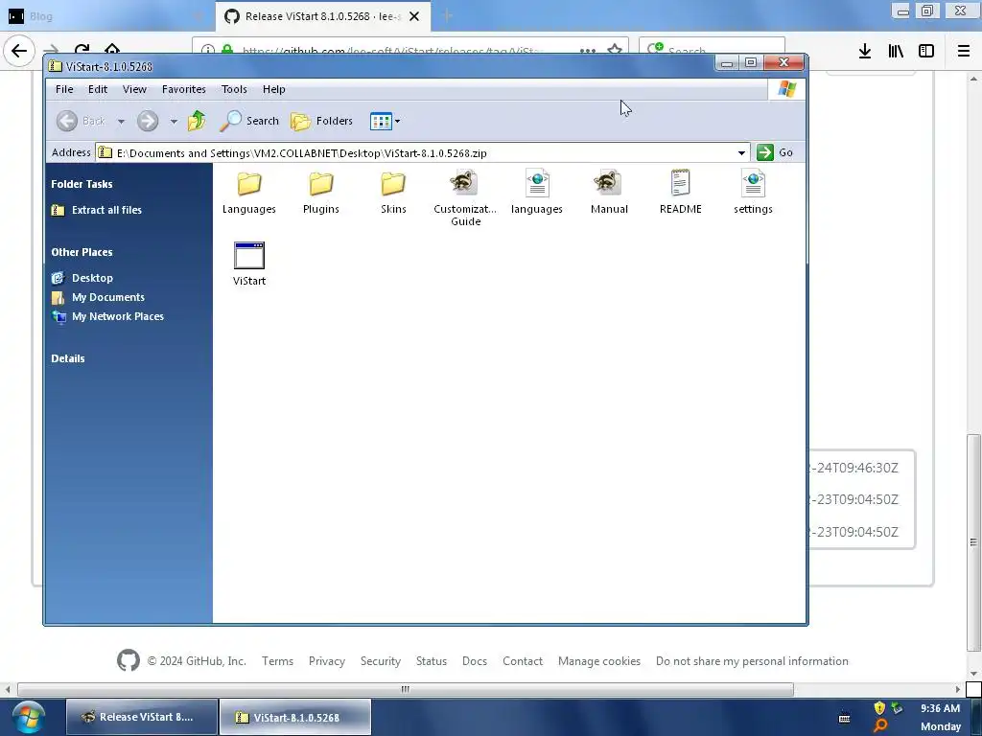Go to My Network Places

[107, 316]
